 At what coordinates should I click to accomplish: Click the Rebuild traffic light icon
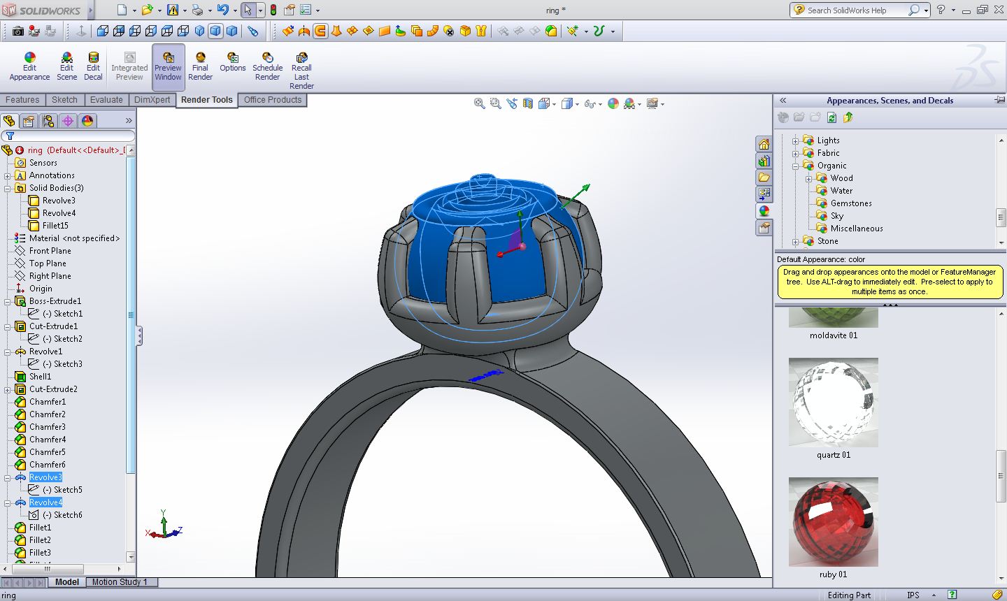tap(273, 10)
